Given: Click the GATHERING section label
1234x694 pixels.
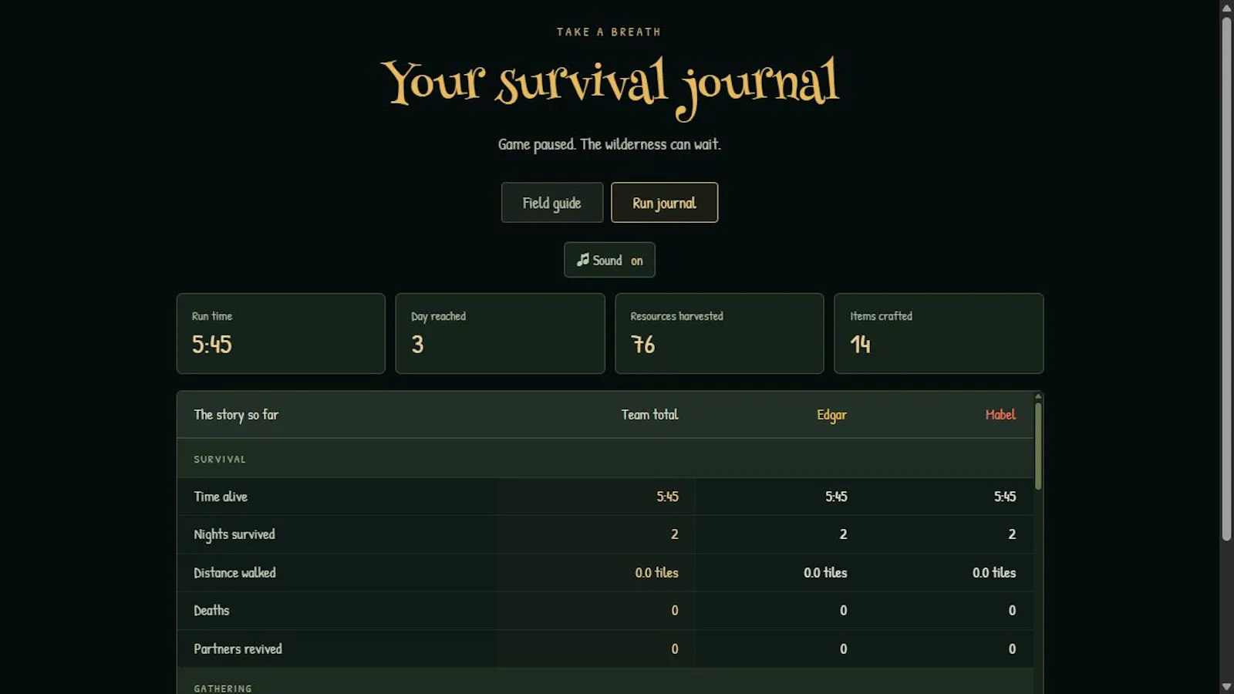Looking at the screenshot, I should click(223, 689).
